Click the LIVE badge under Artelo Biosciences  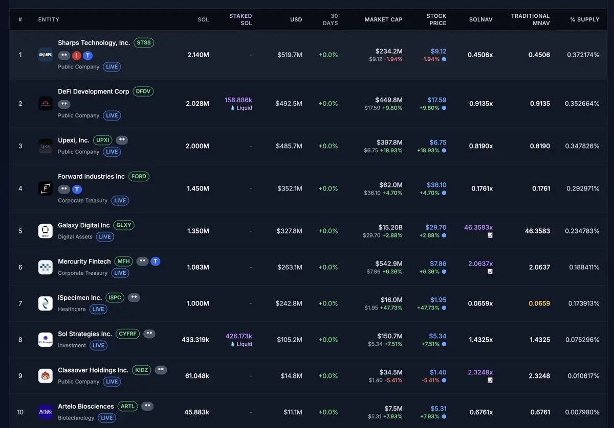(106, 418)
